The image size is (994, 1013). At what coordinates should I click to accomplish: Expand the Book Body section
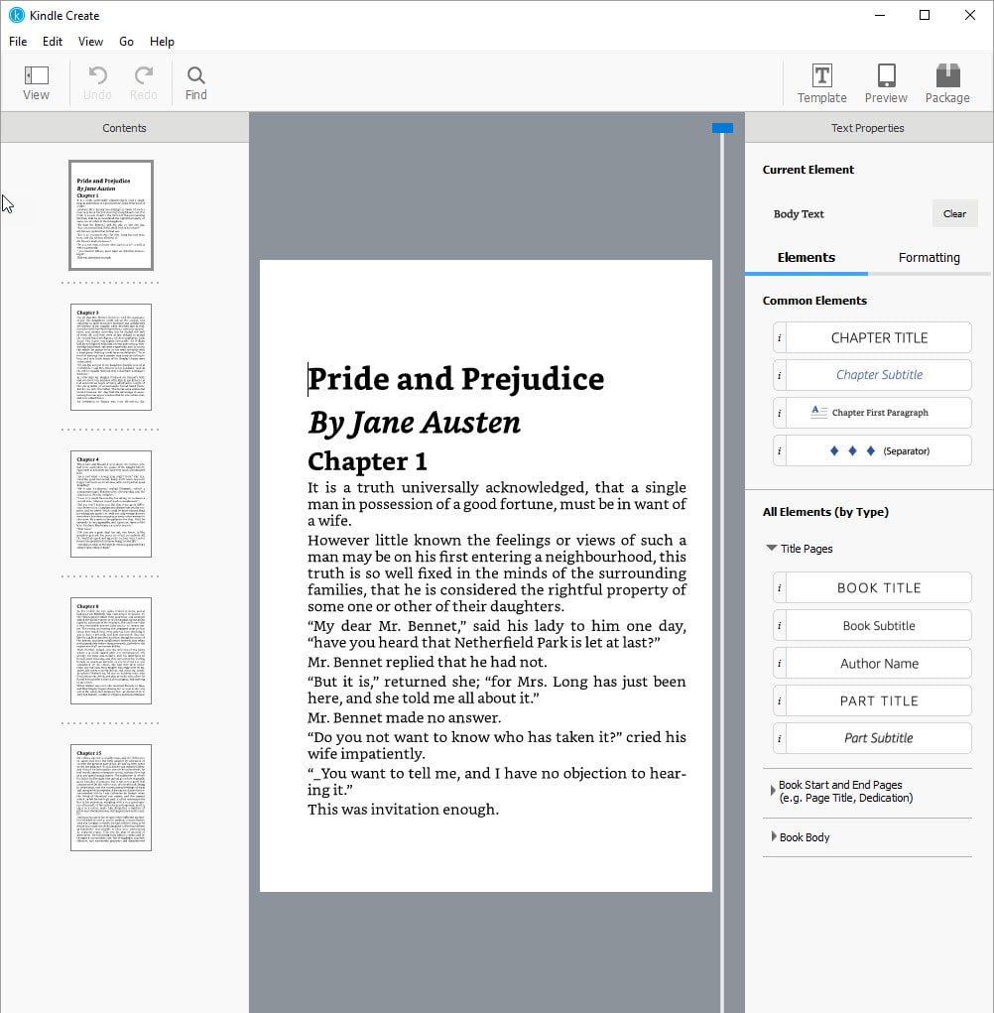click(x=774, y=836)
